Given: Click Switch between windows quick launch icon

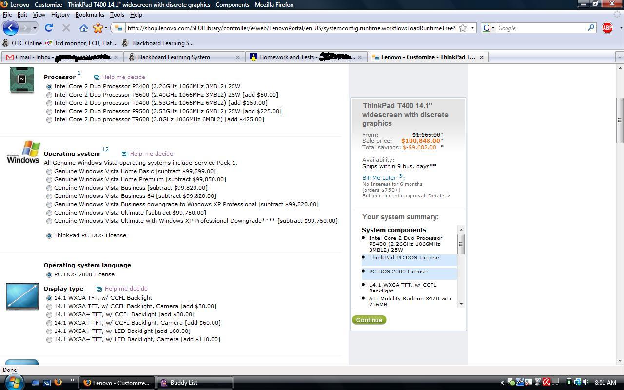Looking at the screenshot, I should click(47, 383).
